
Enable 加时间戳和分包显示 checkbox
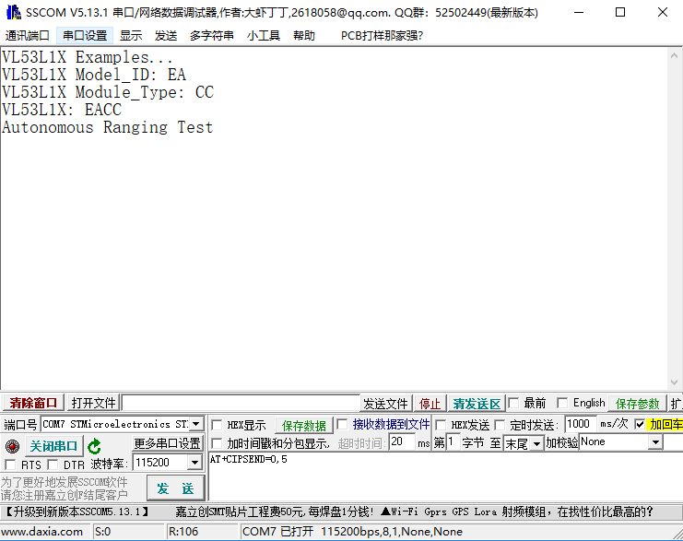coord(217,443)
